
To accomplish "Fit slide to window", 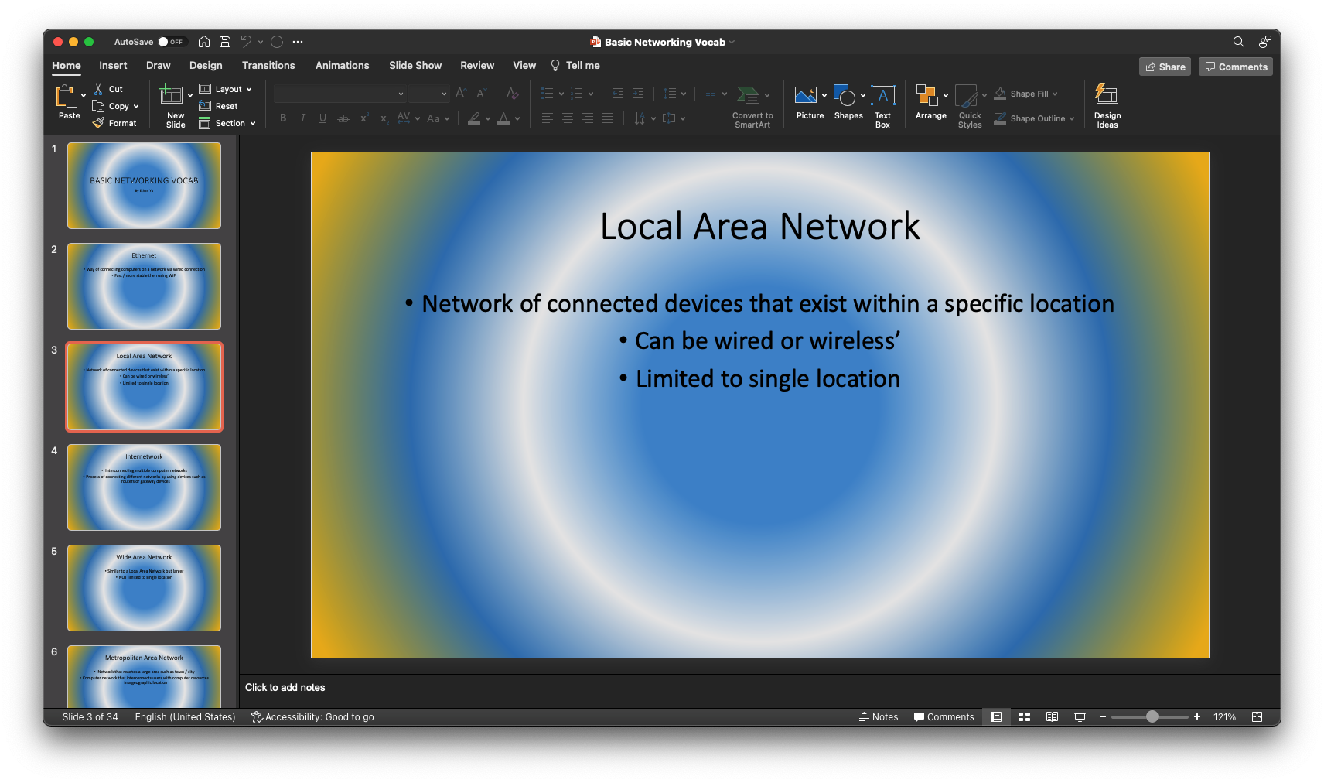I will pyautogui.click(x=1257, y=717).
